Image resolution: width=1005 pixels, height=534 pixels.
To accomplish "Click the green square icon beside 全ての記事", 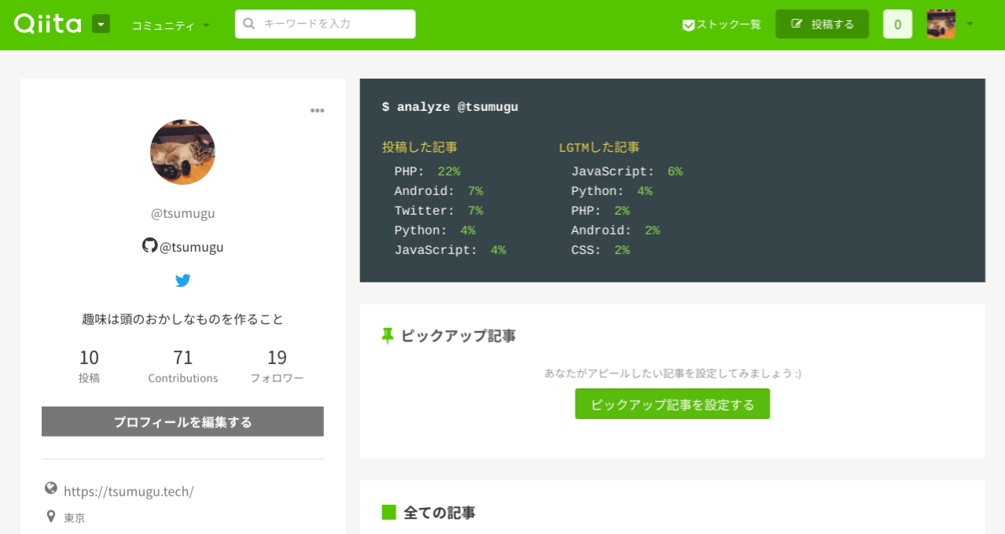I will (x=387, y=512).
